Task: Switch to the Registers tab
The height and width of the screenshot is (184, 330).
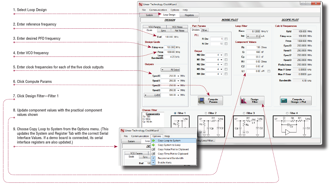Action: (x=189, y=15)
